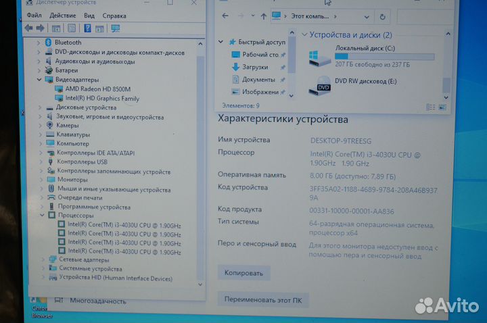487x323 pixels.
Task: Click the forward arrow in Device Manager toolbar
Action: tap(40, 28)
